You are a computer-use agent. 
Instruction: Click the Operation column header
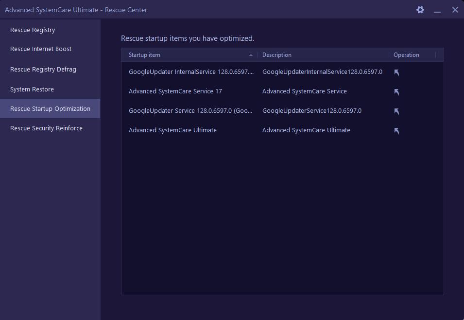point(412,55)
